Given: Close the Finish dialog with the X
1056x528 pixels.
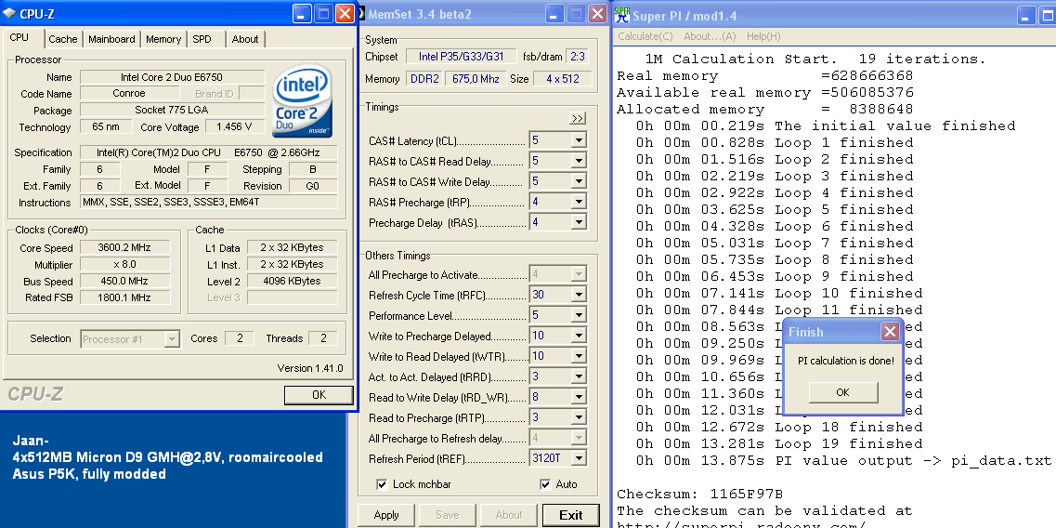Looking at the screenshot, I should point(890,331).
